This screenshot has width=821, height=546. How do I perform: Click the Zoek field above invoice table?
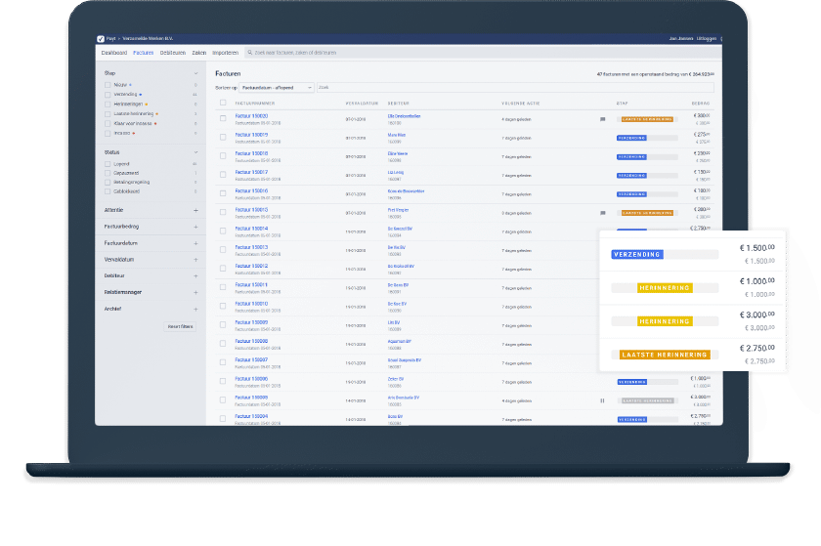coord(515,88)
